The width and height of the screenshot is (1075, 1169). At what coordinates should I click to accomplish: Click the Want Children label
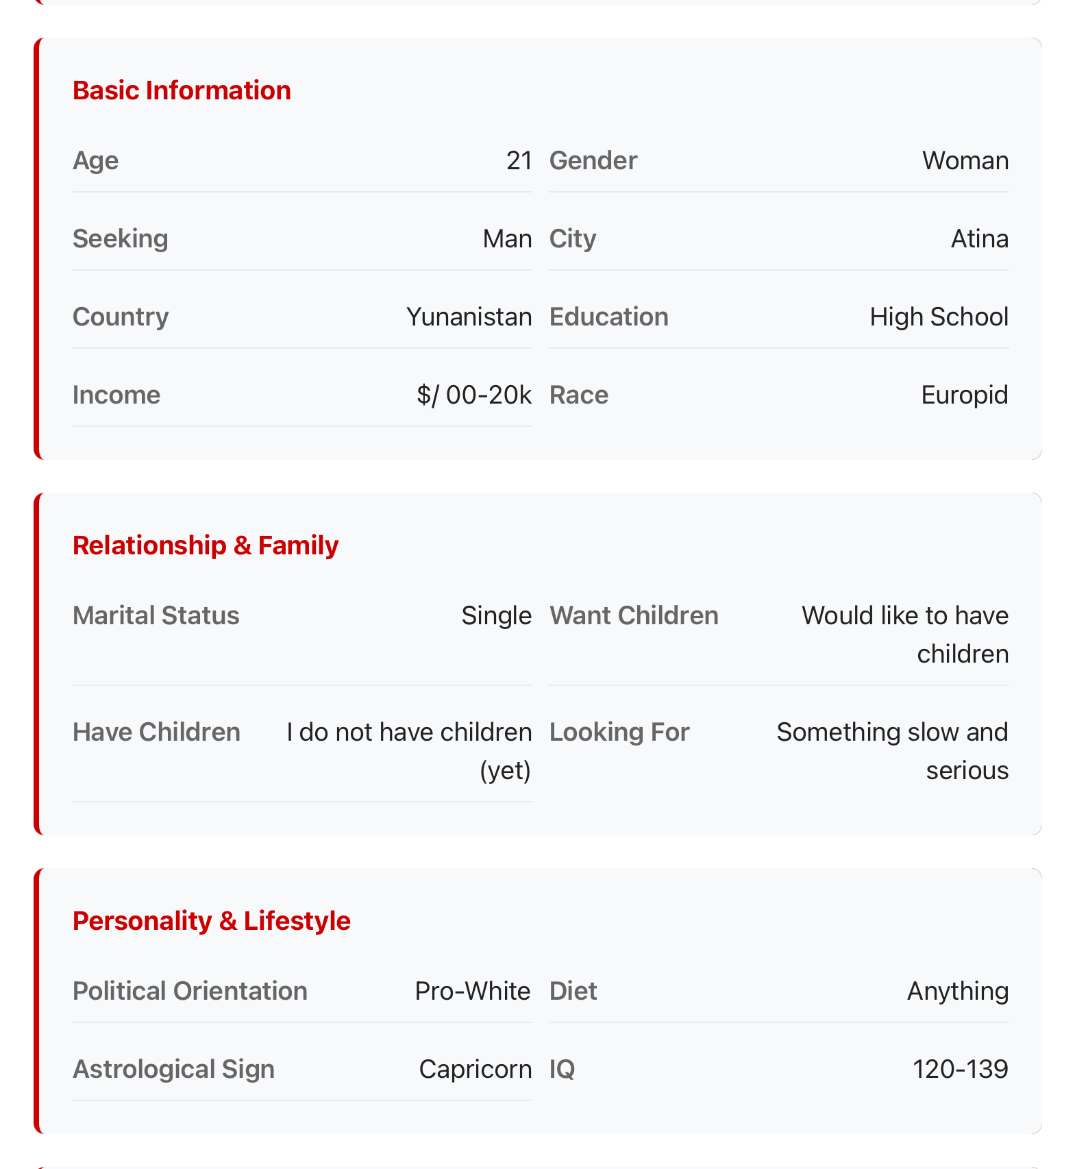pos(634,615)
